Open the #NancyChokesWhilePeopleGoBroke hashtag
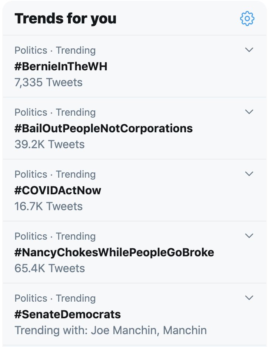Screen dimensions: 273x347 pos(114,252)
